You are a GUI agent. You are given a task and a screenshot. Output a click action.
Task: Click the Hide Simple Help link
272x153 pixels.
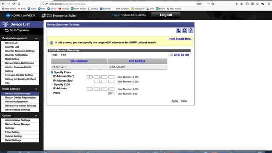[x=180, y=39]
